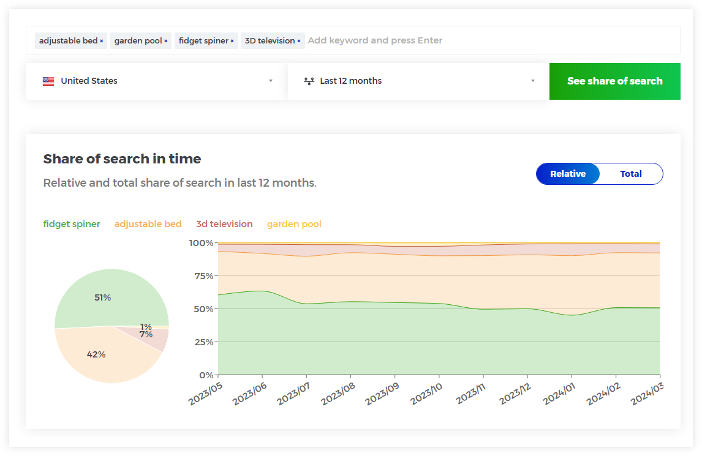This screenshot has height=456, width=702.
Task: Toggle 3d television in chart legend
Action: (x=224, y=224)
